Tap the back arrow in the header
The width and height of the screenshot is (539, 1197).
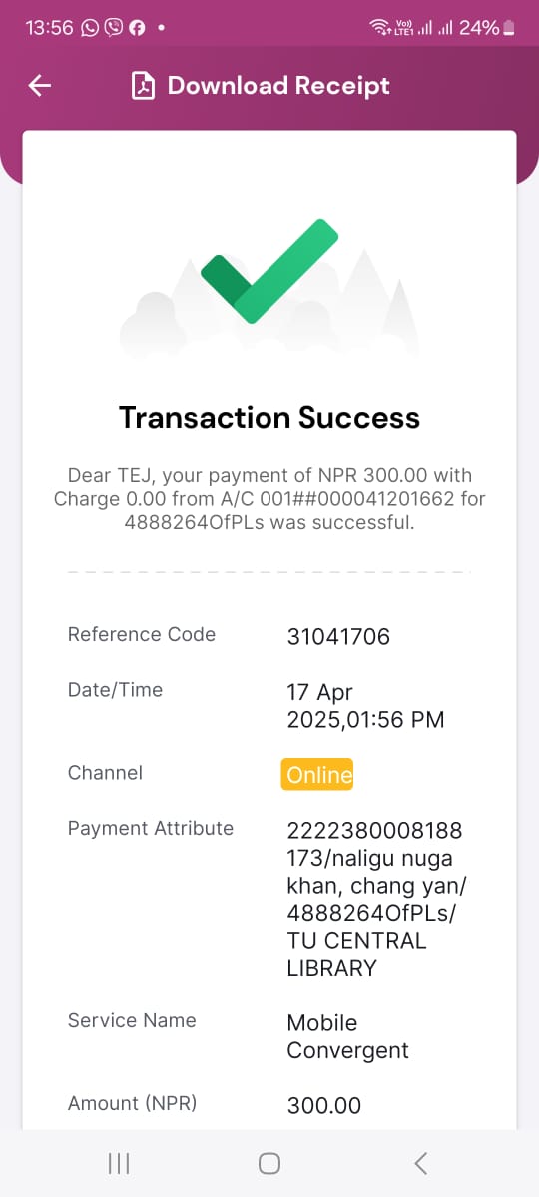tap(39, 86)
